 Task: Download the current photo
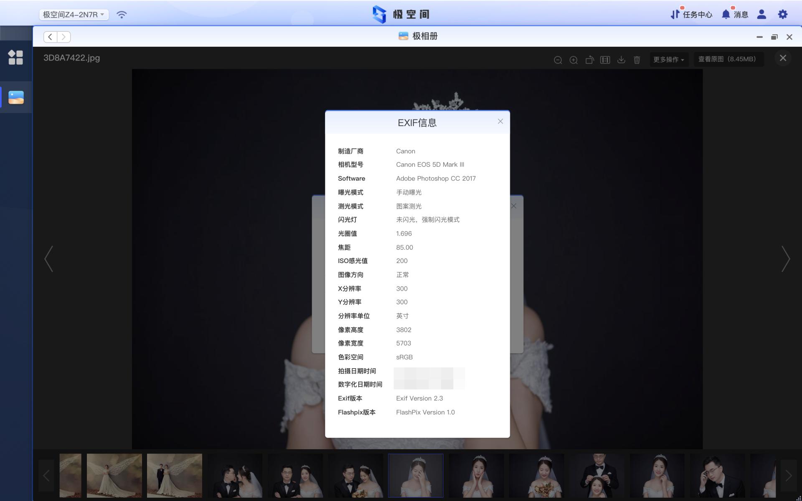coord(621,60)
